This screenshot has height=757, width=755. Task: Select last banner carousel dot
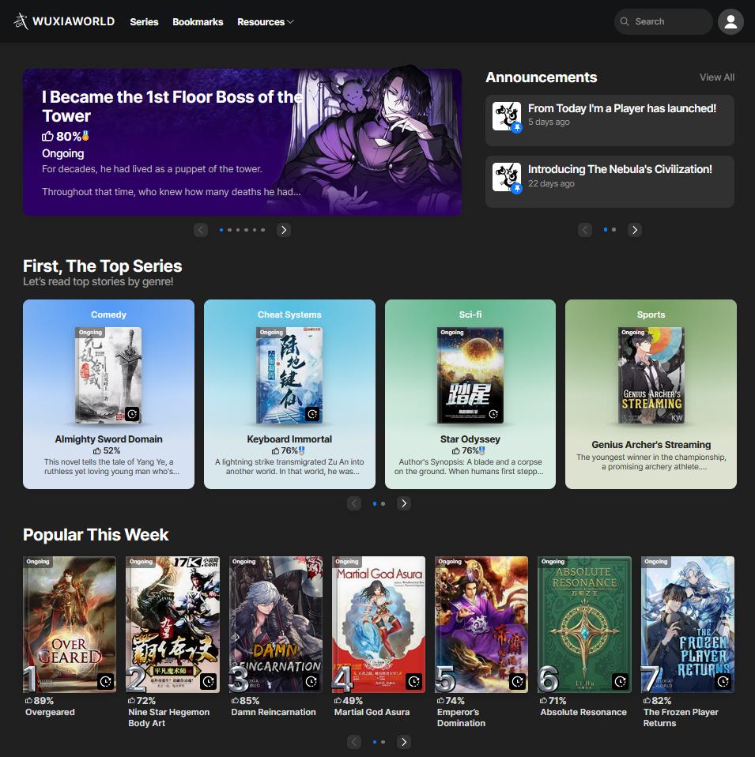click(x=262, y=230)
